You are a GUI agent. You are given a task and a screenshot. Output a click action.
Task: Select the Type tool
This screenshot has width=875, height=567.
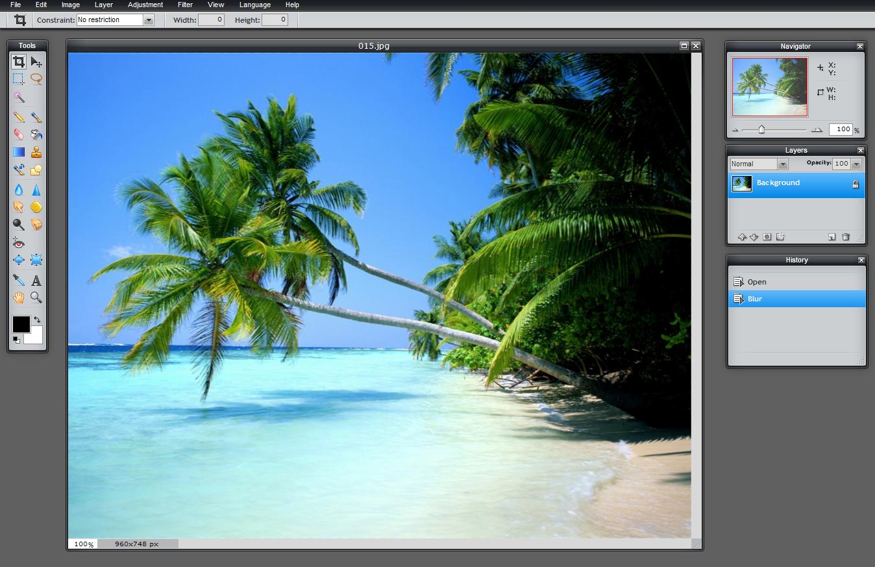coord(37,280)
